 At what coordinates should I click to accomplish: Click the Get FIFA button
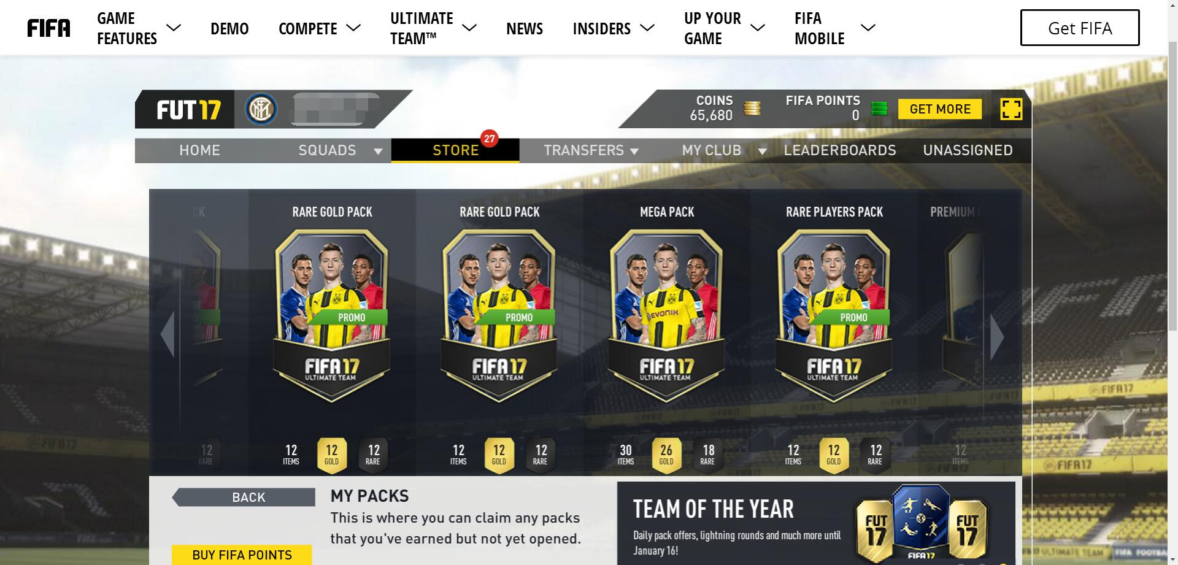[1080, 28]
